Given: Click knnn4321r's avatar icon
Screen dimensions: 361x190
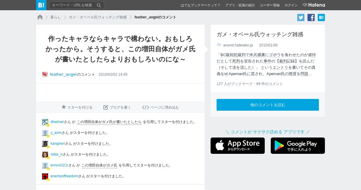Looking at the screenshot, I should pyautogui.click(x=45, y=166).
